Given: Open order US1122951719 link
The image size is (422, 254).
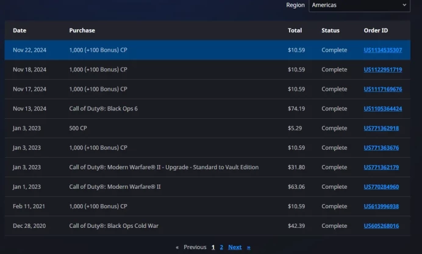Looking at the screenshot, I should [383, 69].
